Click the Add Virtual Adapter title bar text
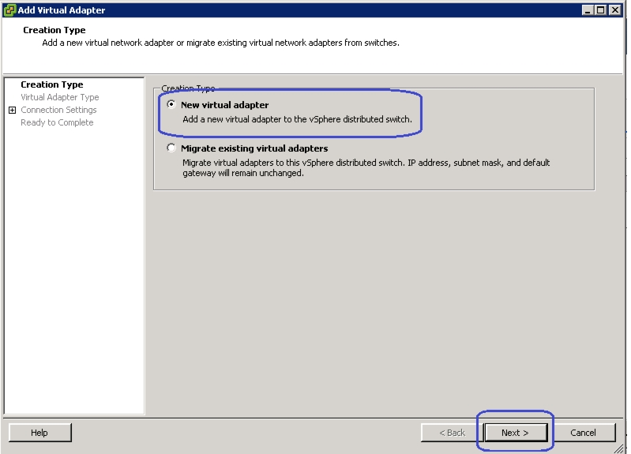 click(62, 10)
